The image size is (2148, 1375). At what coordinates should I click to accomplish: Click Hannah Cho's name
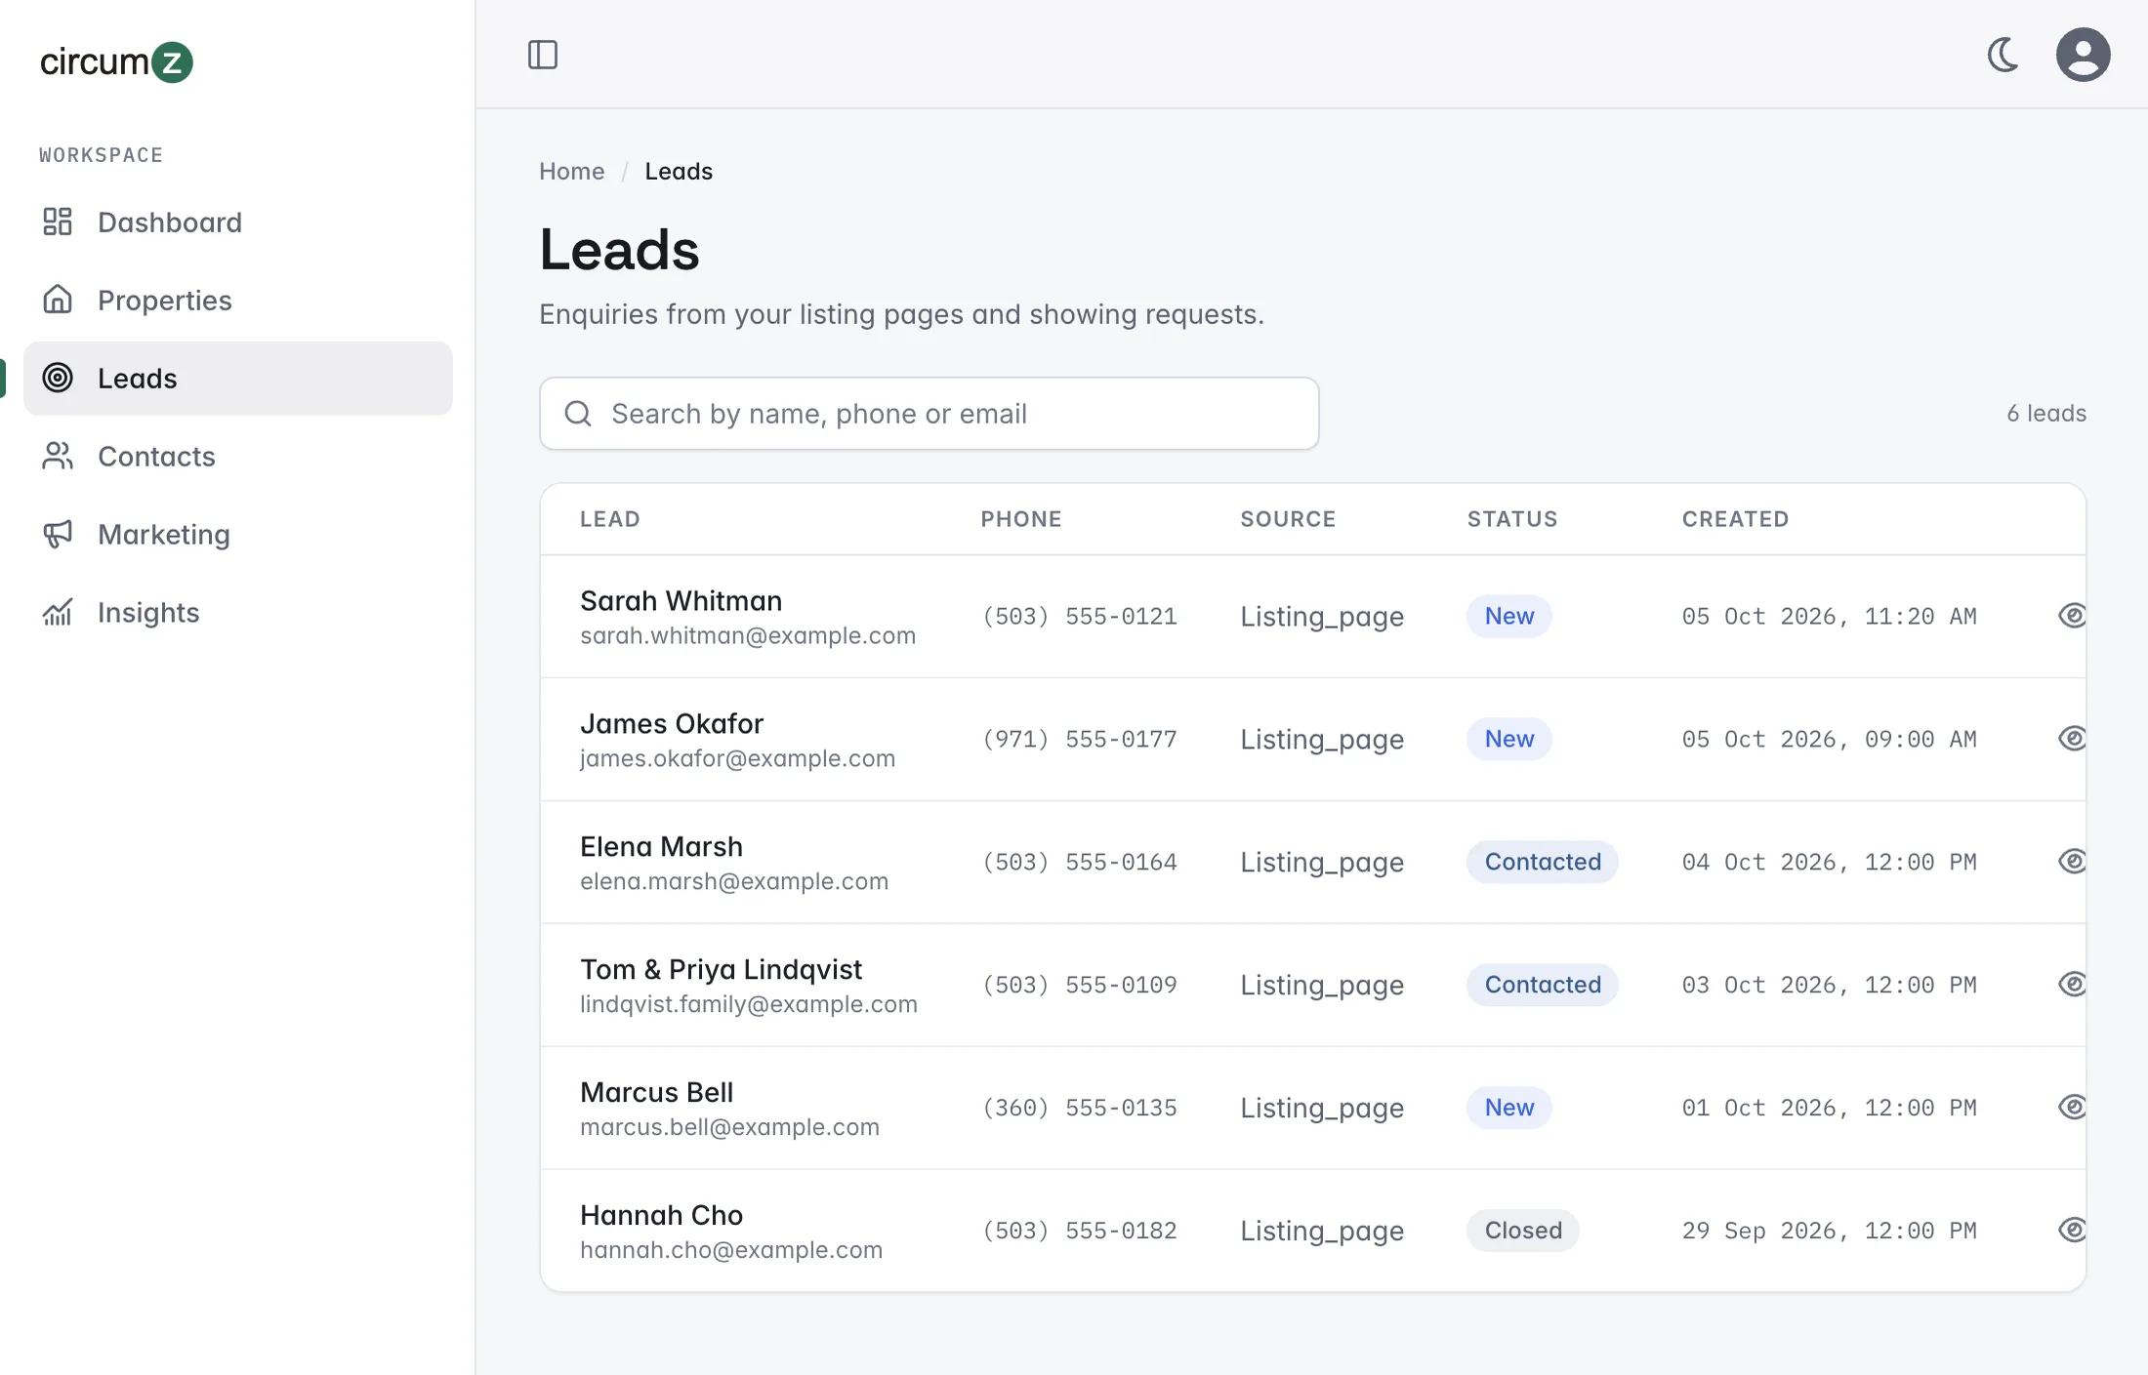(x=661, y=1215)
